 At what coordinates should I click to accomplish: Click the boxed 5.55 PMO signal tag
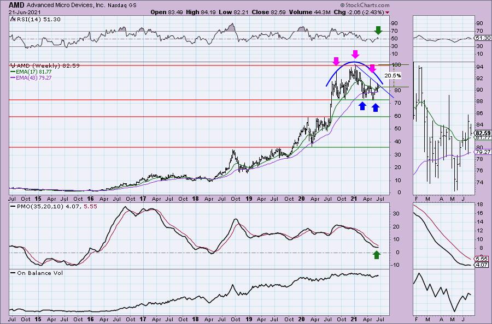(x=482, y=259)
